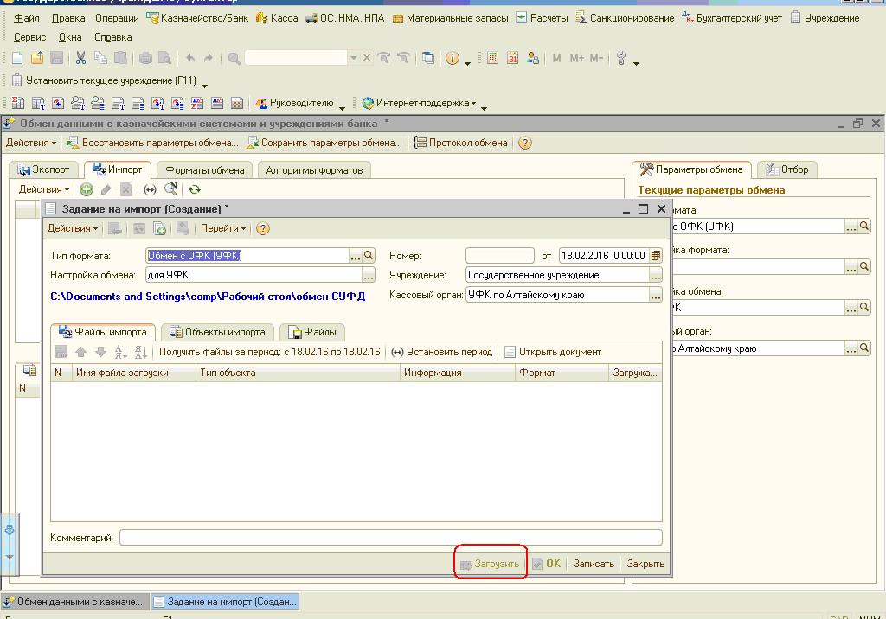The image size is (886, 619).
Task: Open the Отбор tab in the right panel
Action: 787,169
